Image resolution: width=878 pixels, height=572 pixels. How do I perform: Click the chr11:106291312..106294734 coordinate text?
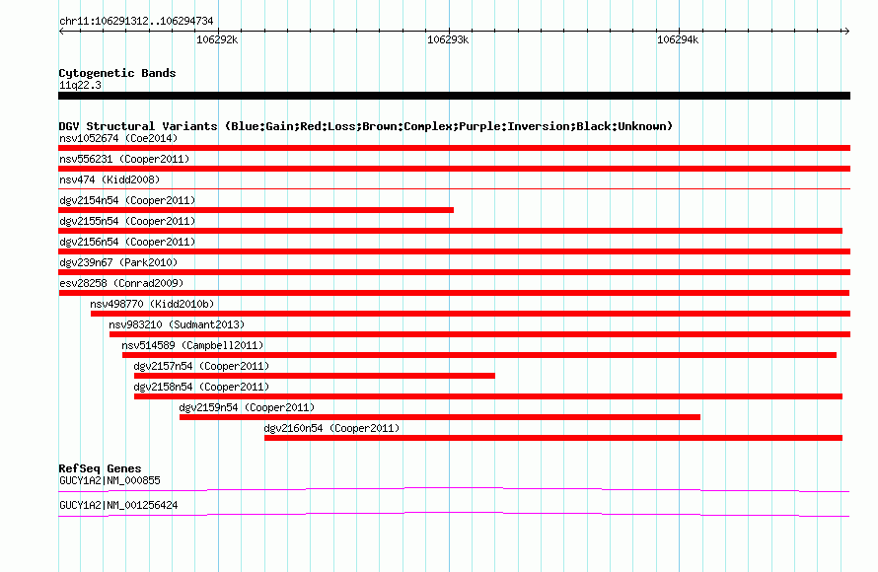click(136, 21)
